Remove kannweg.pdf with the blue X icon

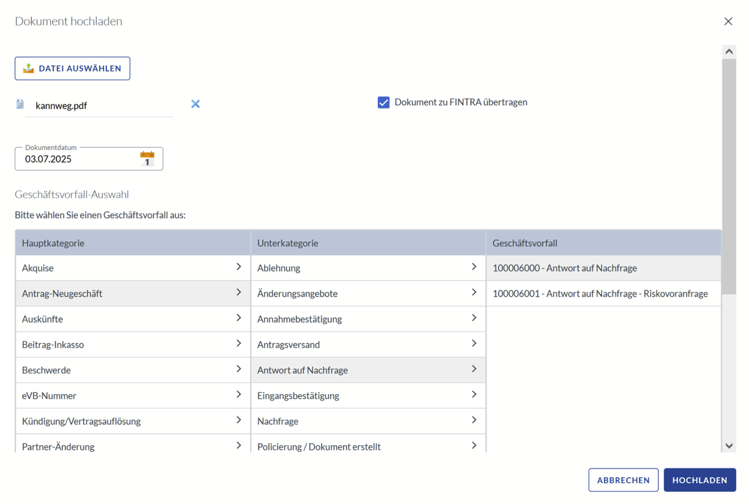point(195,104)
